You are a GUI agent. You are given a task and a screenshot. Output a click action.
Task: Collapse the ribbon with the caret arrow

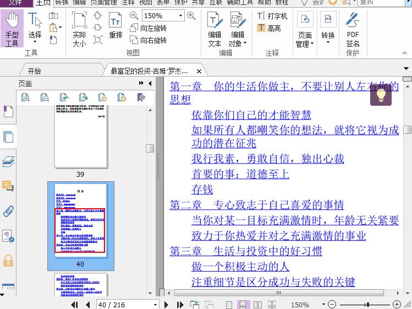click(405, 53)
